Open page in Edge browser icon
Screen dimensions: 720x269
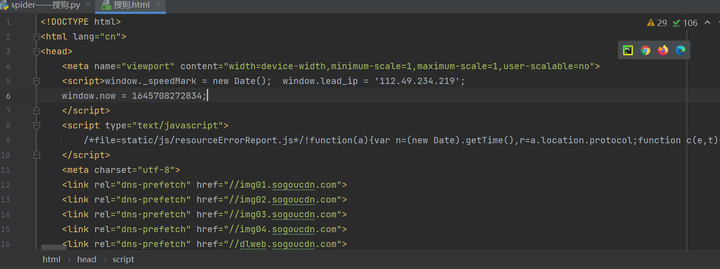click(x=681, y=50)
